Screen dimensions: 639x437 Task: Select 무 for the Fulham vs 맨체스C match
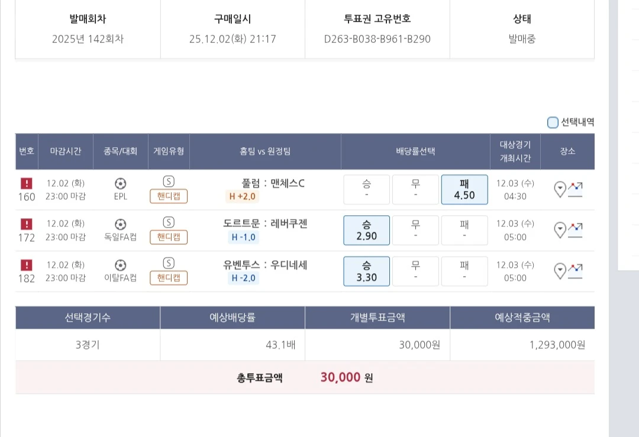(x=415, y=189)
